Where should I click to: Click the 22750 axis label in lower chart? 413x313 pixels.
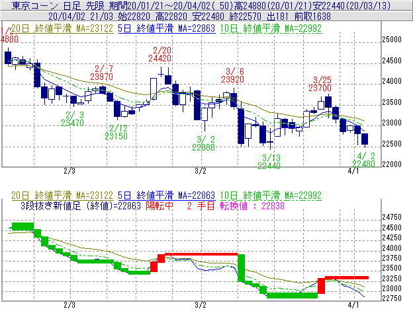(392, 298)
